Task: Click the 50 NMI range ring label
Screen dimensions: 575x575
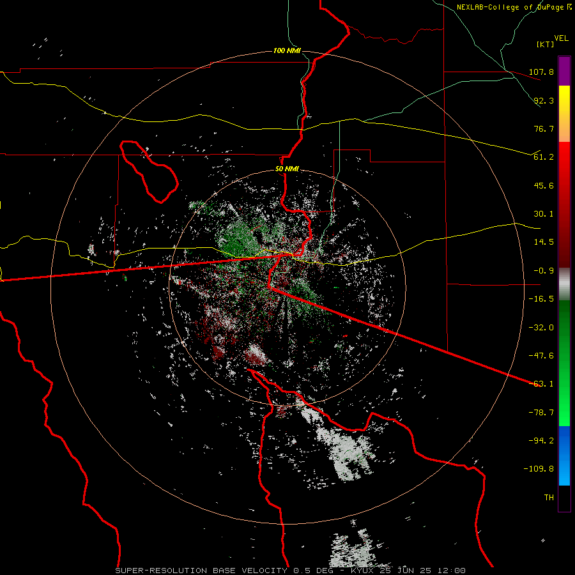Action: click(287, 169)
